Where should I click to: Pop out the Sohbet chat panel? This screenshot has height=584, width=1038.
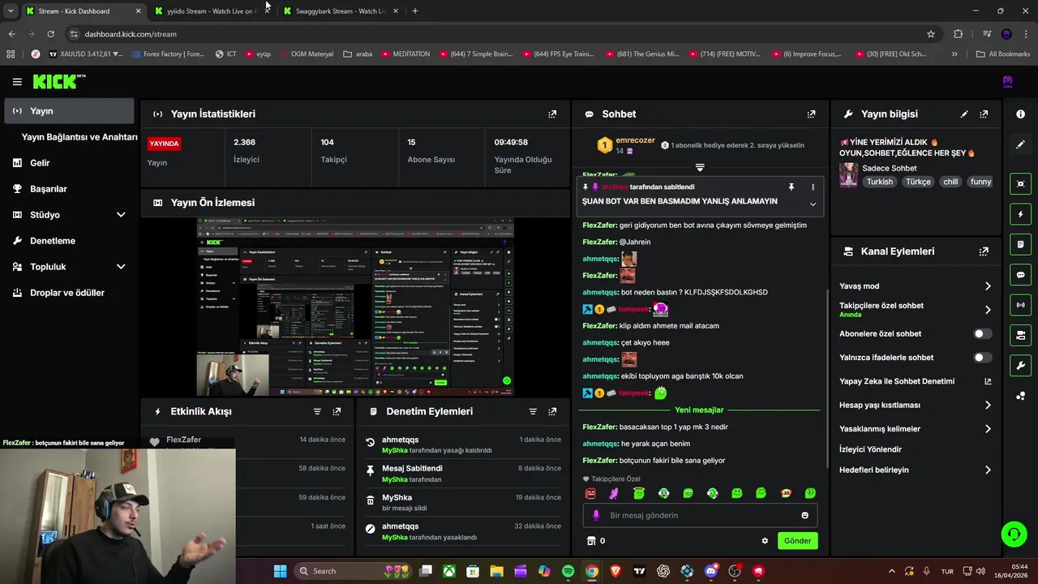tap(811, 114)
